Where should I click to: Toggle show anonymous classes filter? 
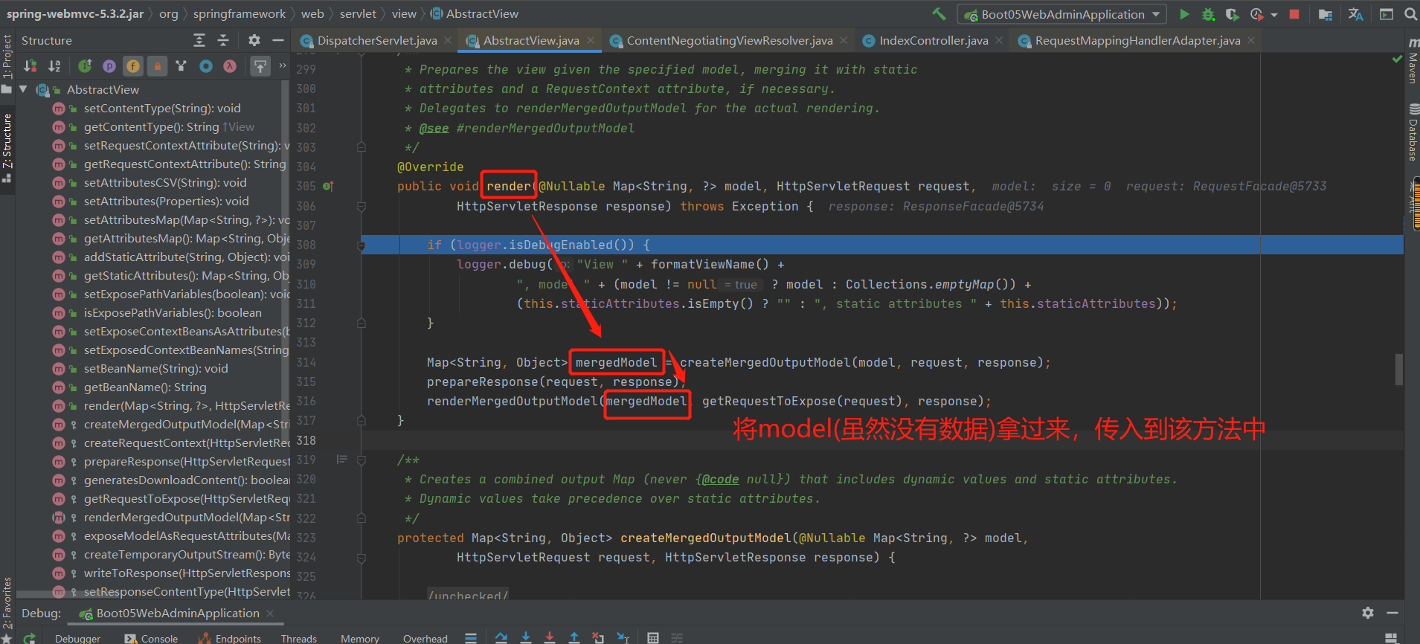click(206, 66)
